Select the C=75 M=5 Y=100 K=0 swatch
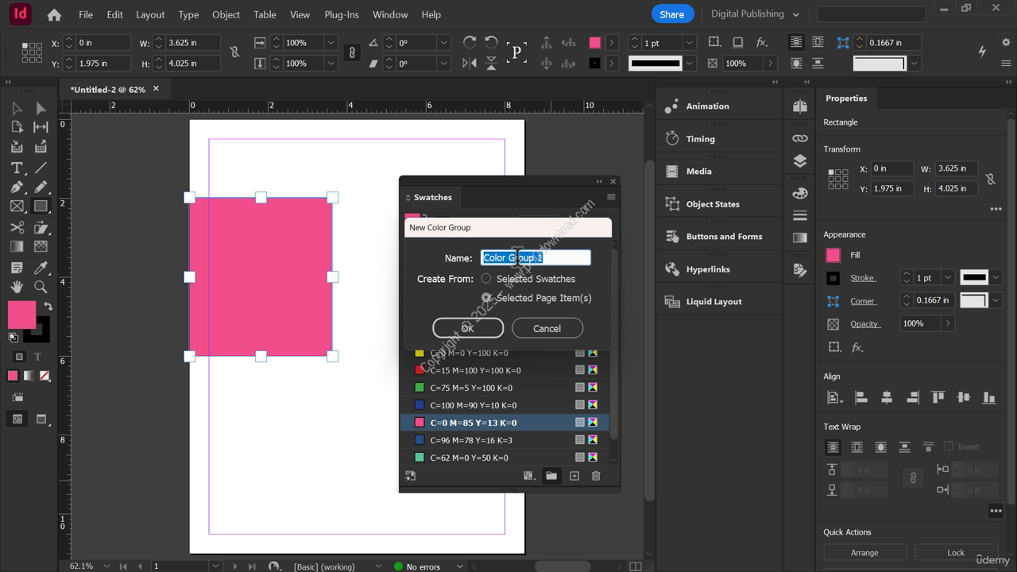 [471, 388]
